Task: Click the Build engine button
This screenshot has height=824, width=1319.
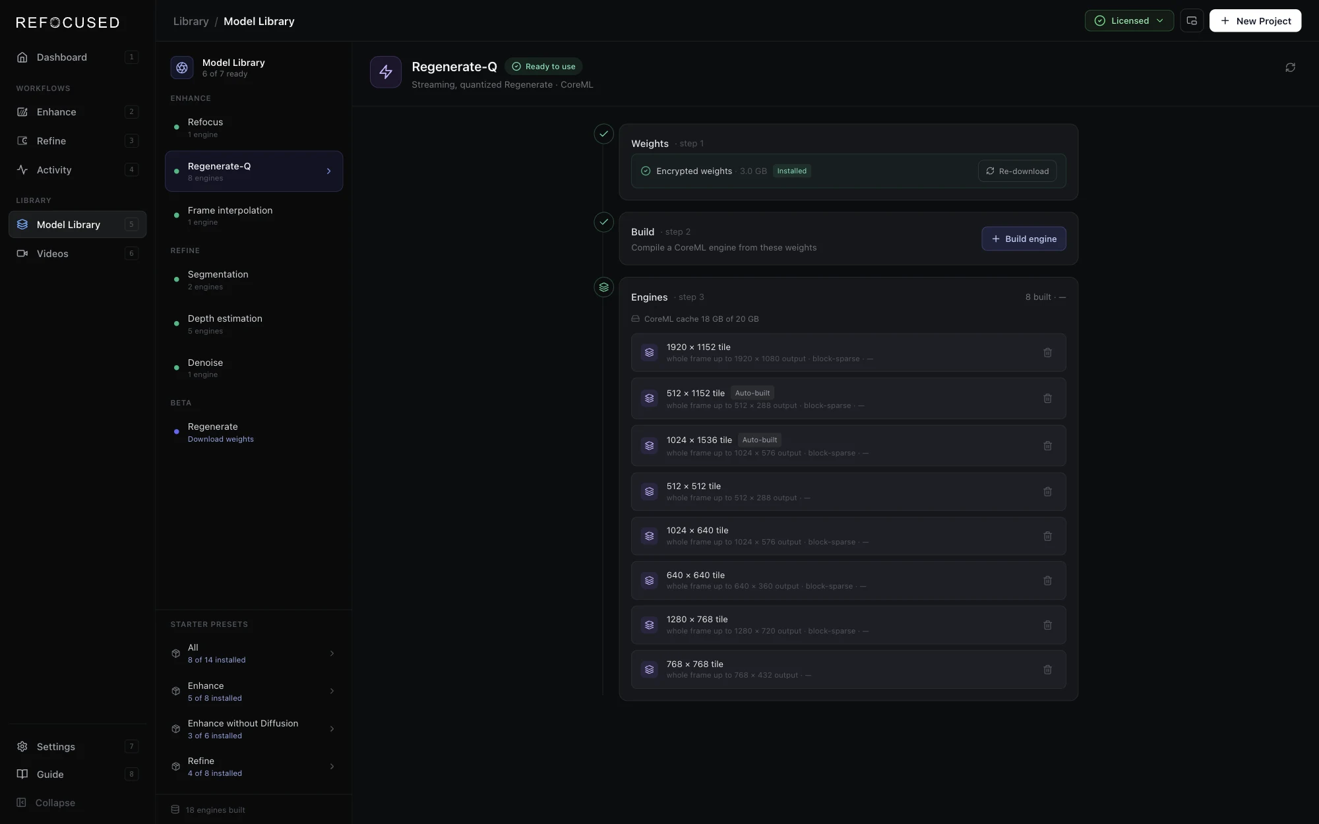Action: (1024, 239)
